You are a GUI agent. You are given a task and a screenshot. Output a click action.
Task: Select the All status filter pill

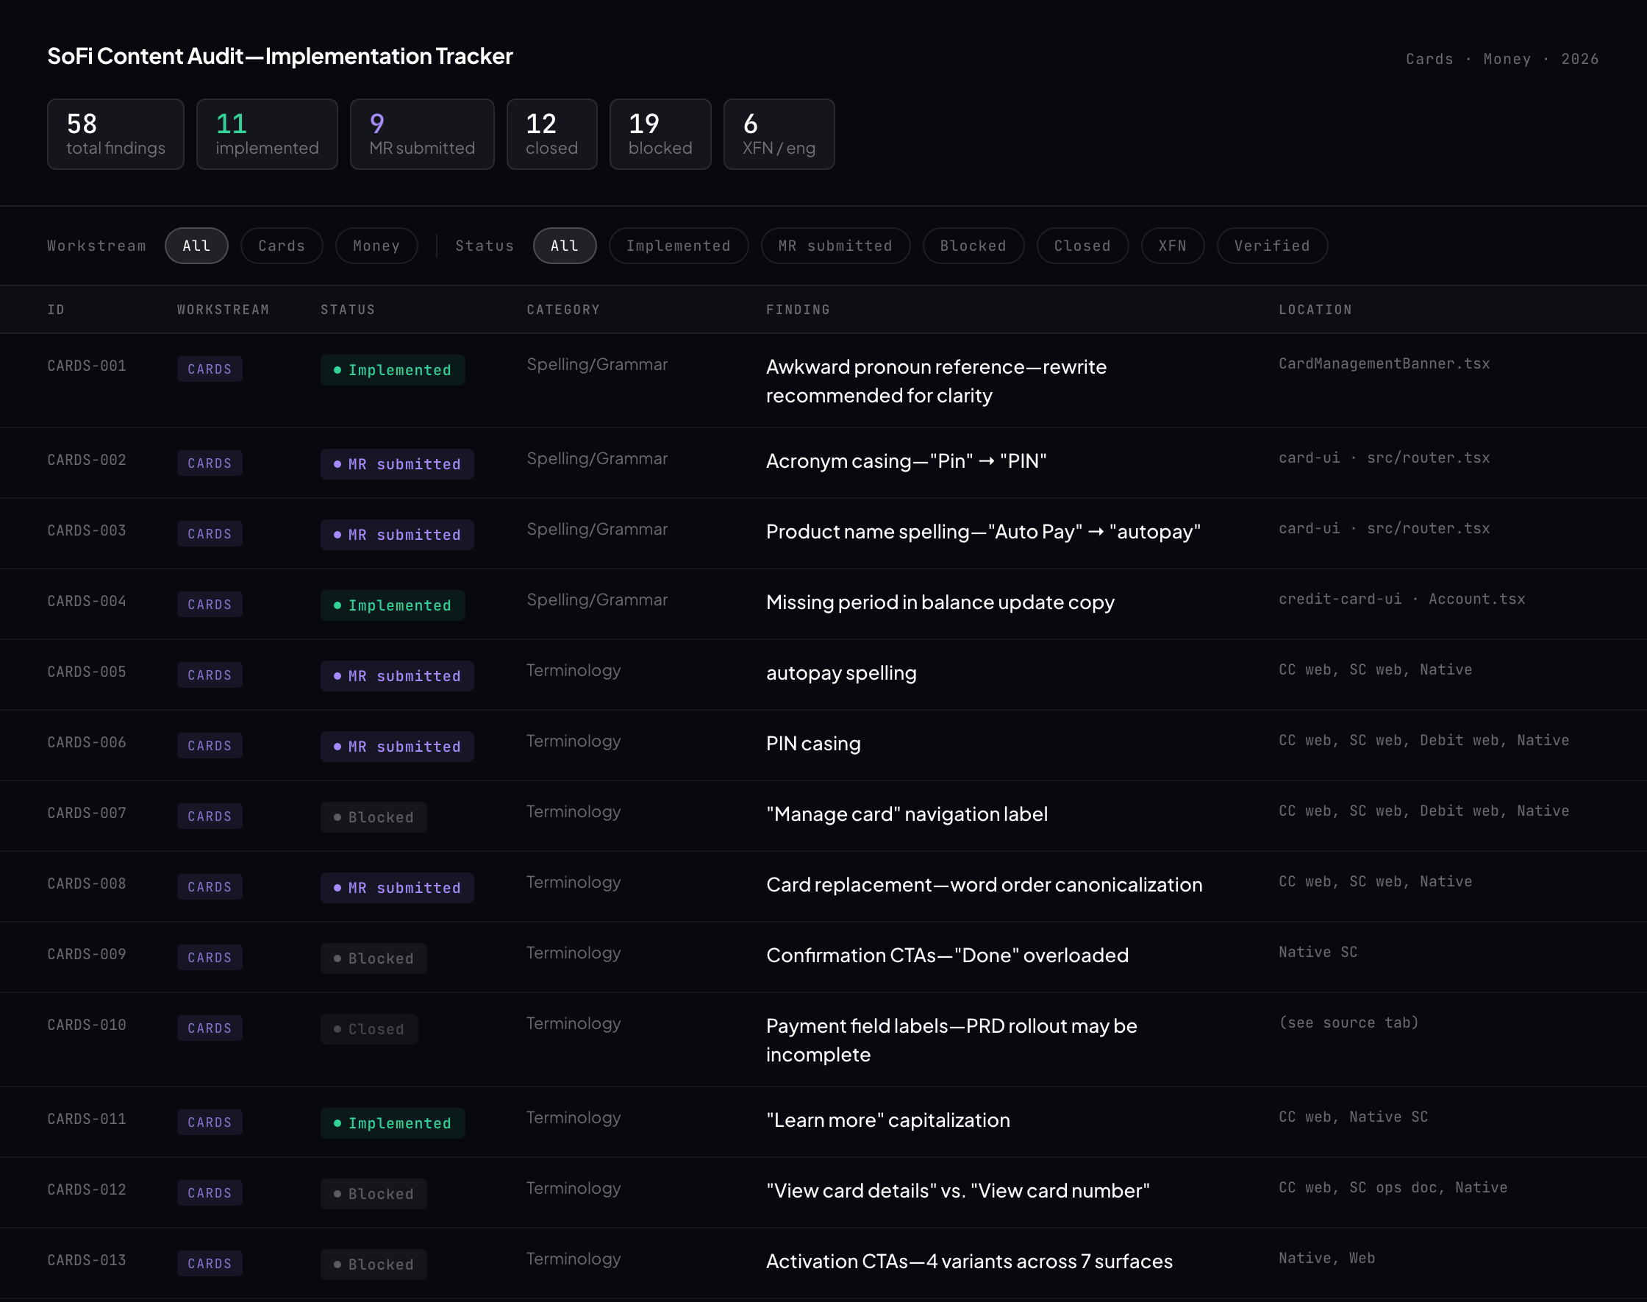[565, 246]
